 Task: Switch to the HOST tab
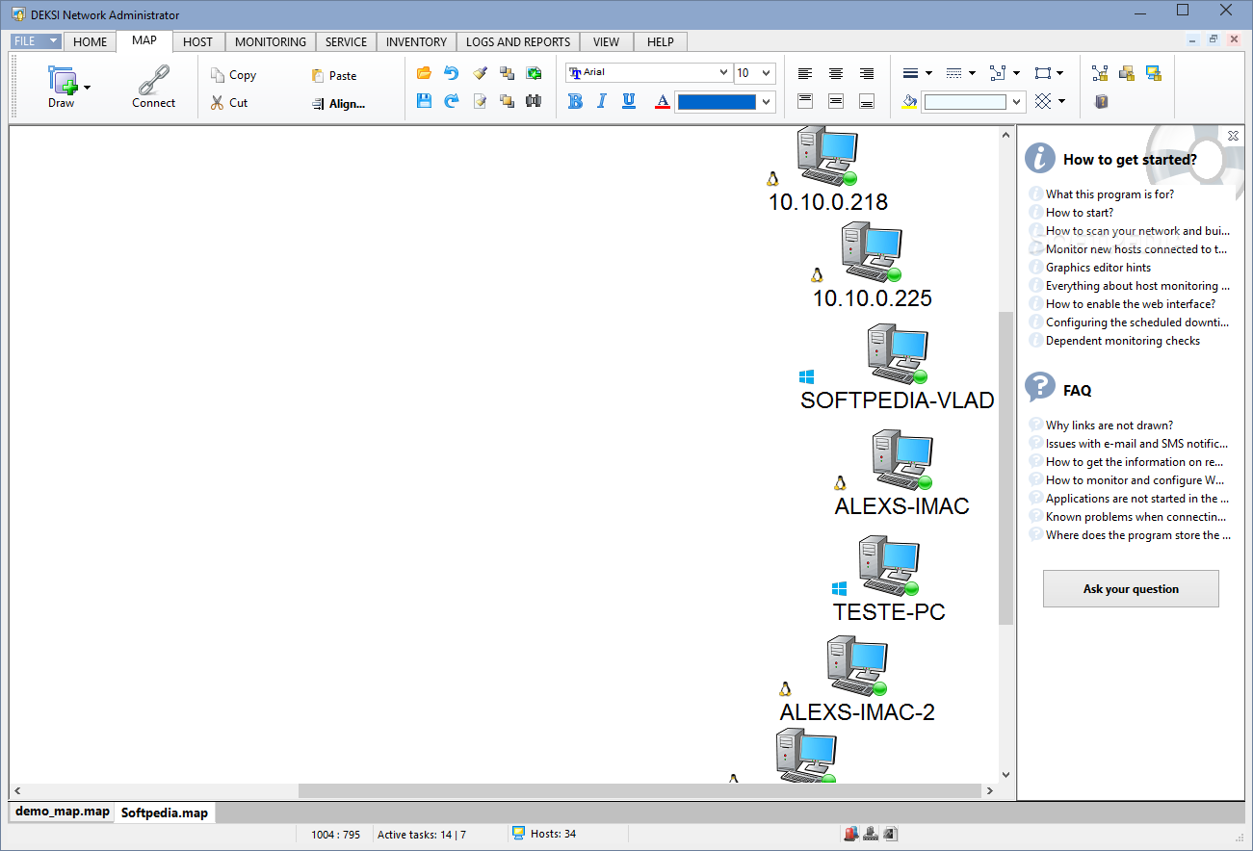pyautogui.click(x=197, y=41)
